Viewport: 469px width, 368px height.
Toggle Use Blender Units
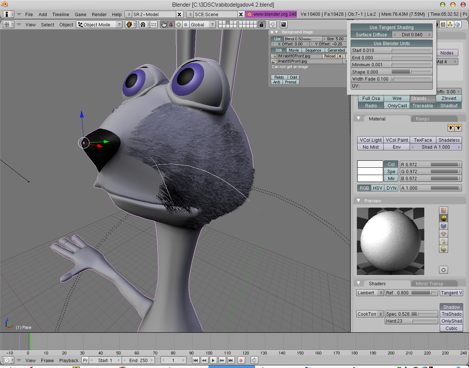point(391,44)
